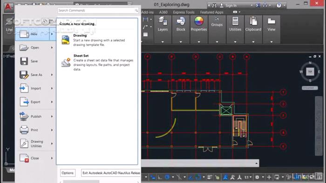326x183 pixels.
Task: Click the application menu horizontal scrollbar
Action: click(81, 182)
